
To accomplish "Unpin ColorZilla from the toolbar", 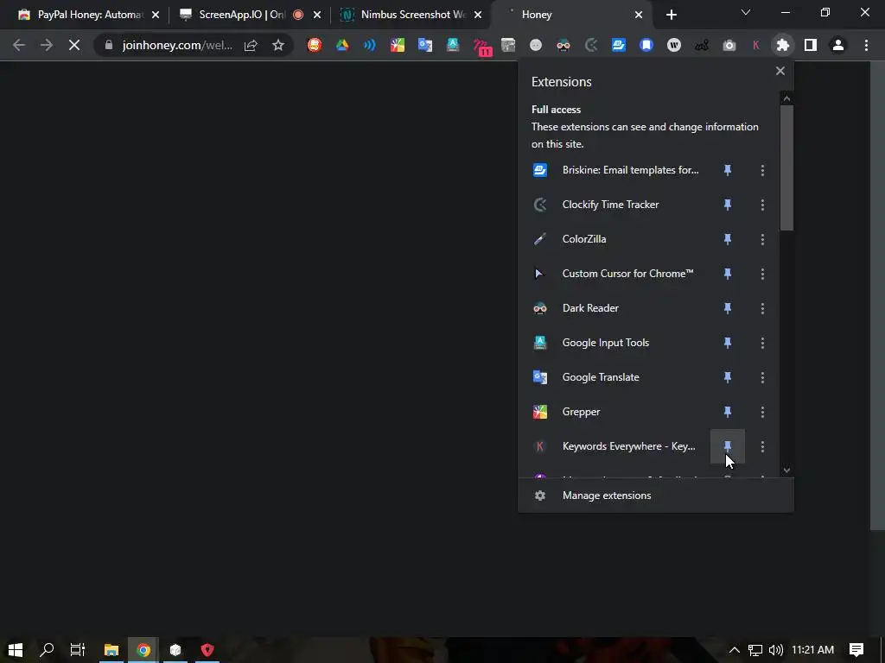I will pos(728,239).
